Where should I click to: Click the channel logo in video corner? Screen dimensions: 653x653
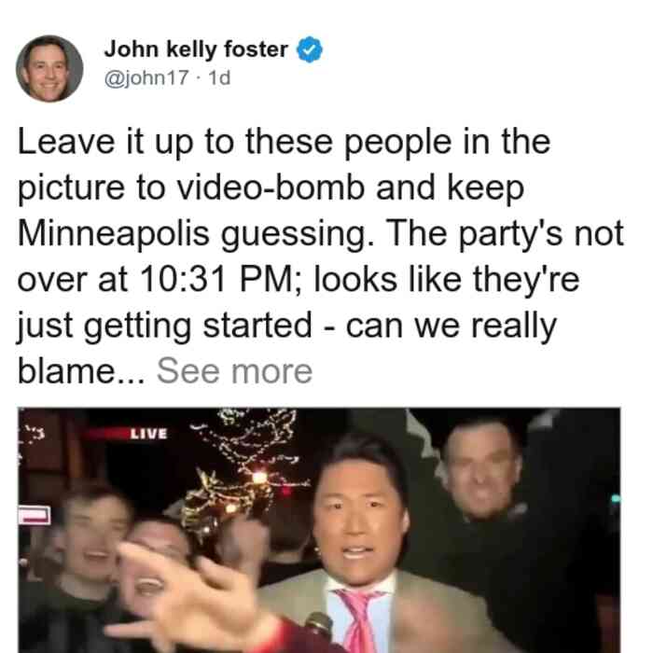click(x=34, y=433)
